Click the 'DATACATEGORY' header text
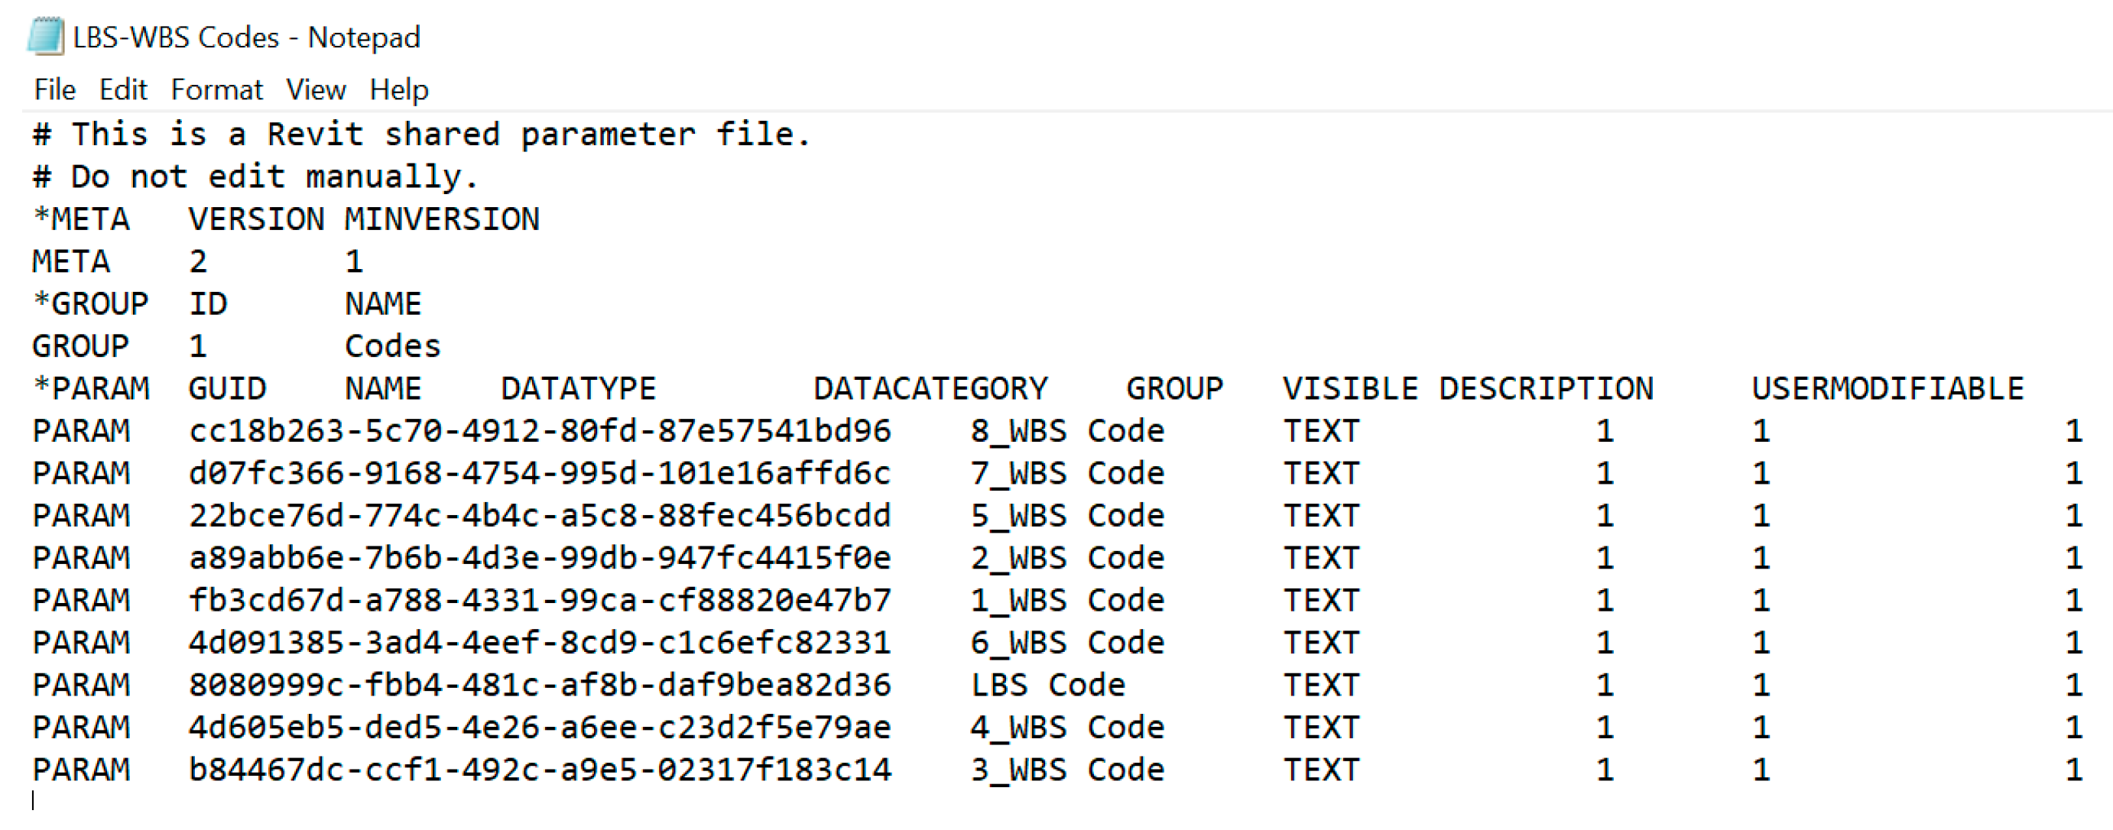Image resolution: width=2113 pixels, height=830 pixels. tap(930, 389)
